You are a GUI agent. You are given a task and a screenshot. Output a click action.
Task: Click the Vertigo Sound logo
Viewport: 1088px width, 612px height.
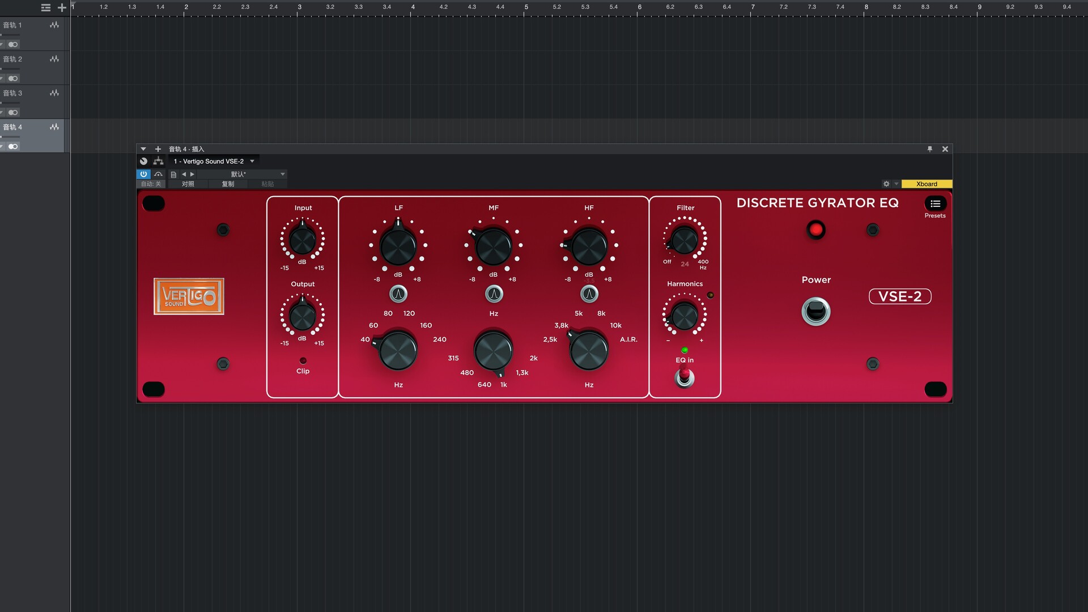coord(189,296)
